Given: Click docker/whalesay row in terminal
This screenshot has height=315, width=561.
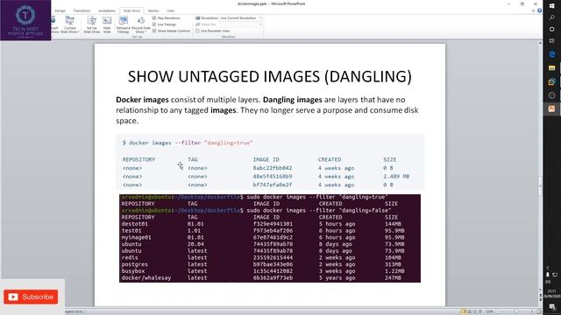Looking at the screenshot, I should pyautogui.click(x=261, y=277).
